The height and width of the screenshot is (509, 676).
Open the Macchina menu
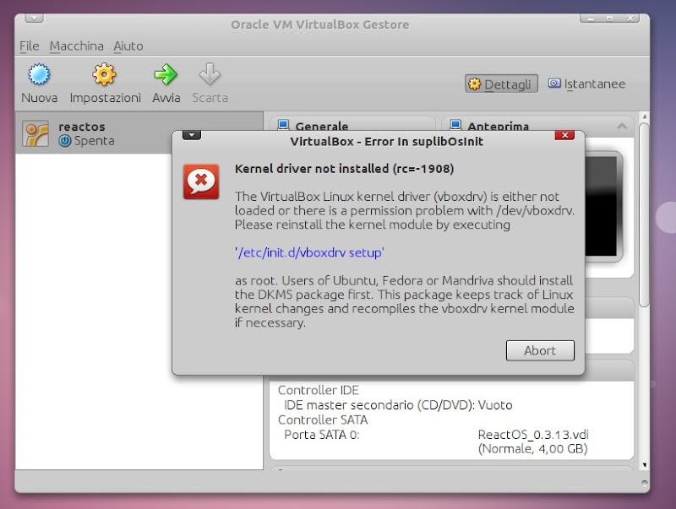pyautogui.click(x=76, y=46)
